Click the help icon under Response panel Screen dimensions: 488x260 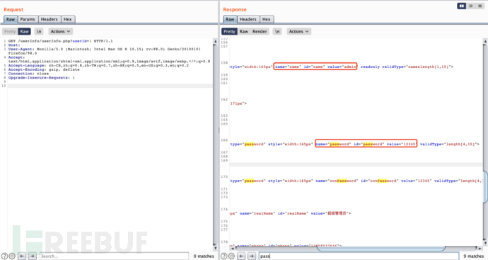(x=223, y=256)
